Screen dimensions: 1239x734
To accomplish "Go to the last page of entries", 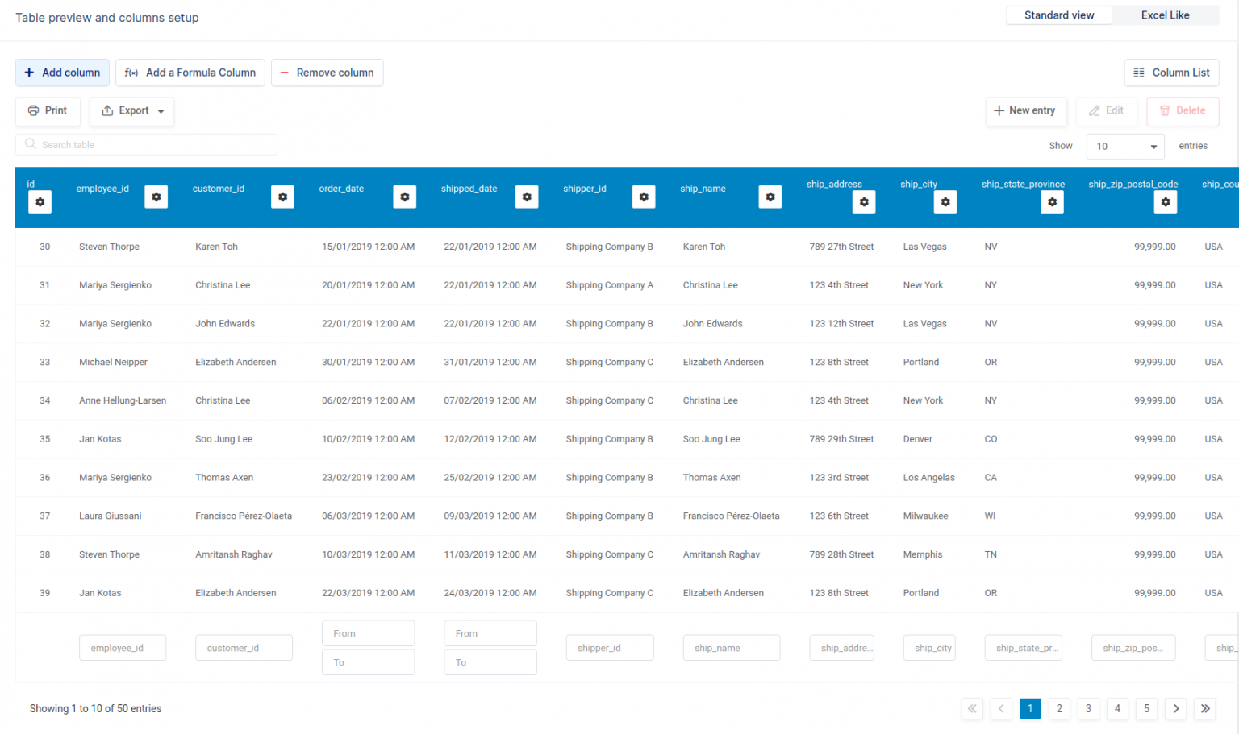I will (x=1205, y=708).
